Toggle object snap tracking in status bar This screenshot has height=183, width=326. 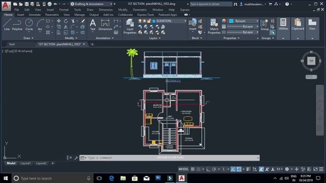233,169
